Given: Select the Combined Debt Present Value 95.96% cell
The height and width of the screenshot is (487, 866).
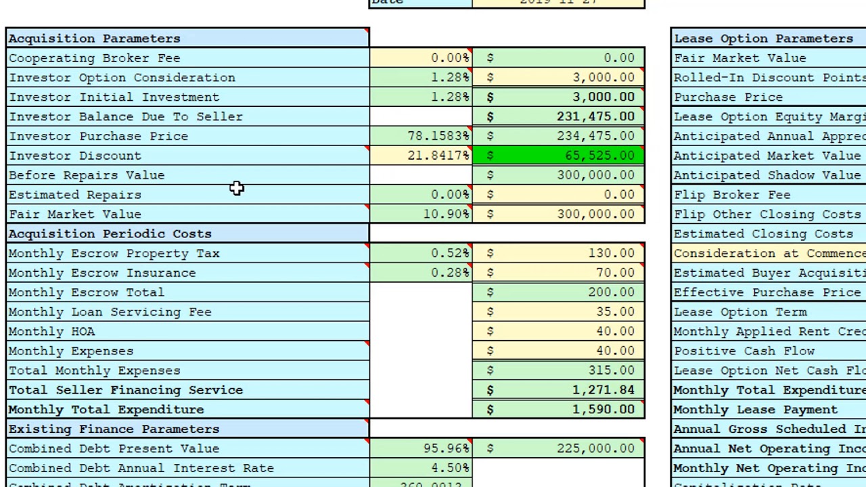Looking at the screenshot, I should pyautogui.click(x=421, y=448).
